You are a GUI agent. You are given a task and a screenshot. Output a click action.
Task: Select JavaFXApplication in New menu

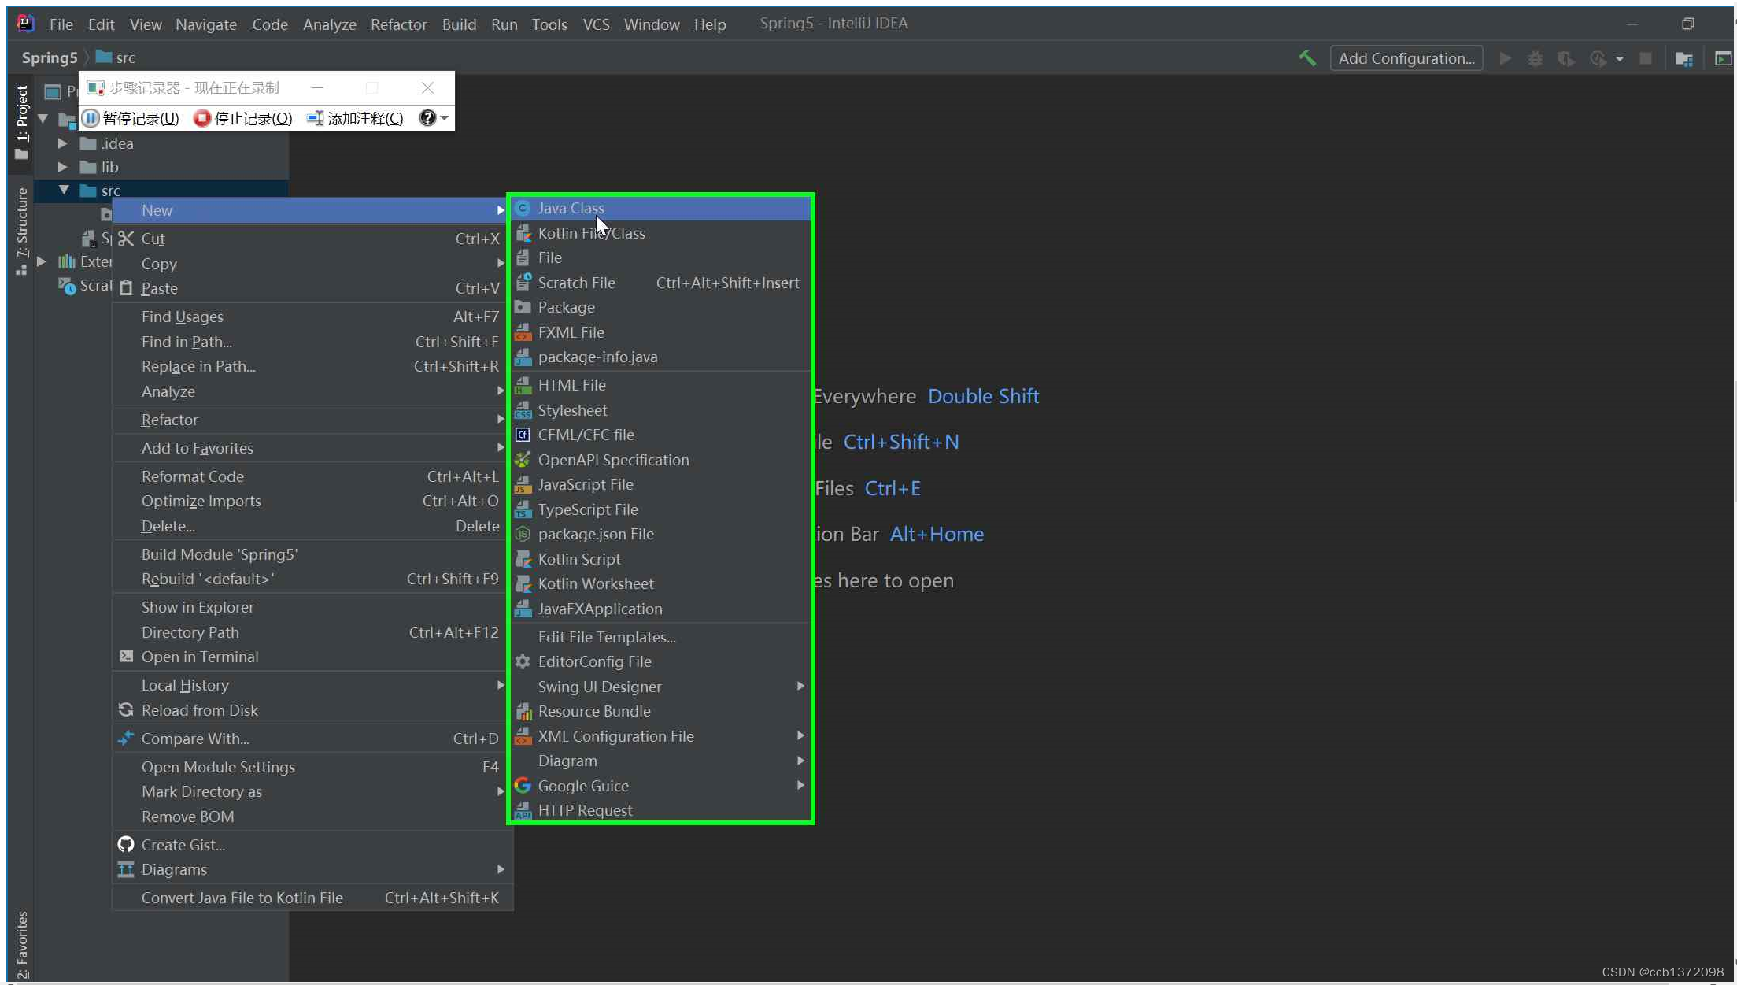click(660, 609)
